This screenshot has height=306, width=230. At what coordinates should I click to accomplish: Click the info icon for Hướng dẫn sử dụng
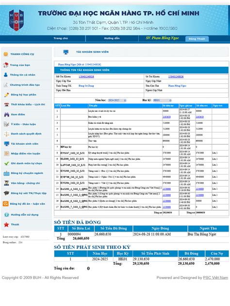point(6,214)
